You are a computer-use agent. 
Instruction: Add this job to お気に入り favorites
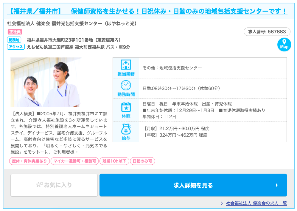coord(54,185)
